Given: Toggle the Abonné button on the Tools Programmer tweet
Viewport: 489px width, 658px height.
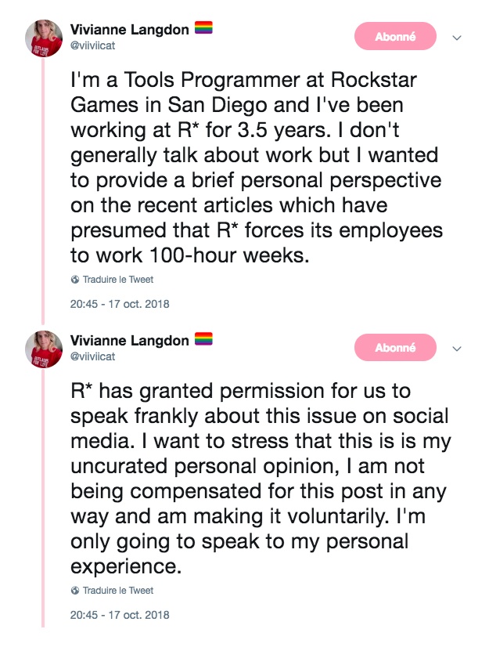Looking at the screenshot, I should 395,37.
